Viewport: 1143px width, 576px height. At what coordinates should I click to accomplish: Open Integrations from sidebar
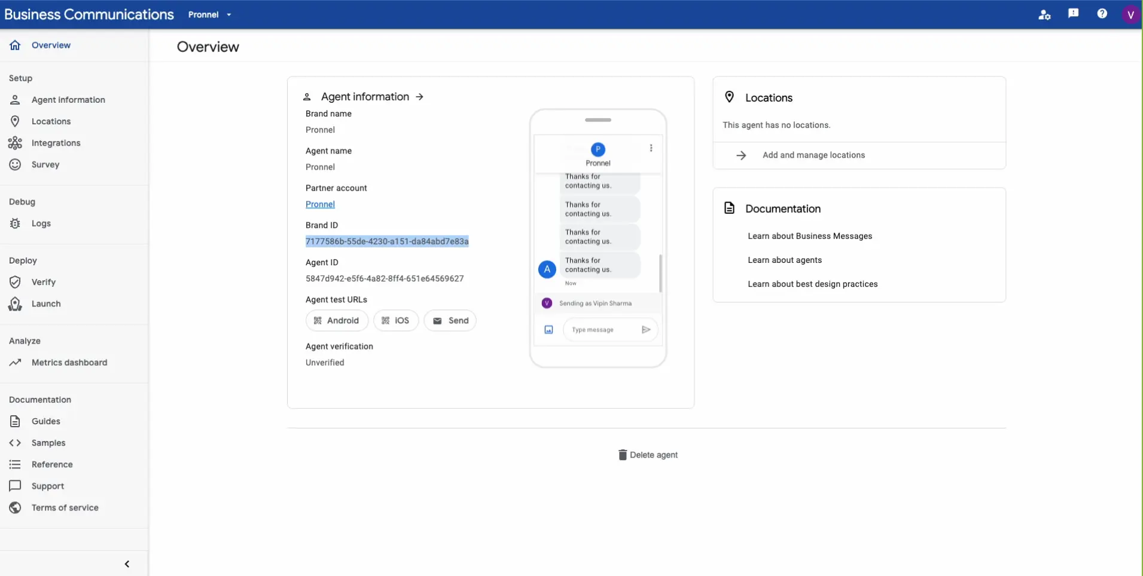[x=56, y=143]
